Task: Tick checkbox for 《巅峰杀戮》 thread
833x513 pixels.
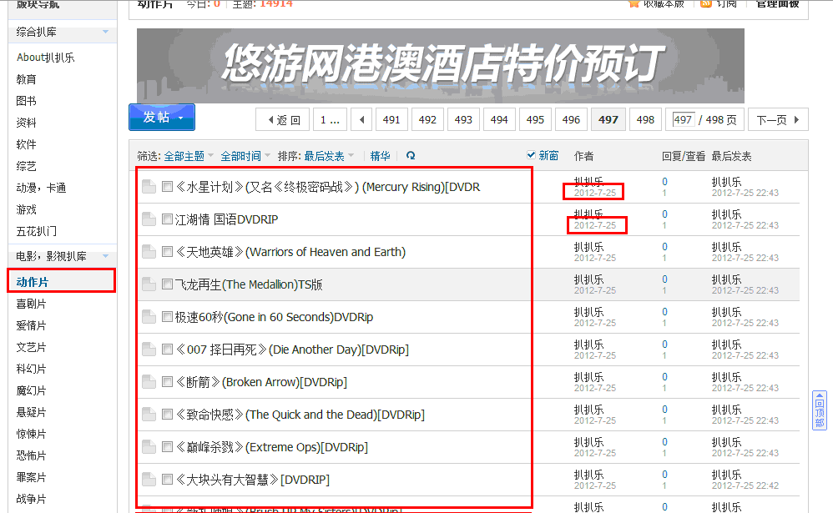Action: point(167,446)
